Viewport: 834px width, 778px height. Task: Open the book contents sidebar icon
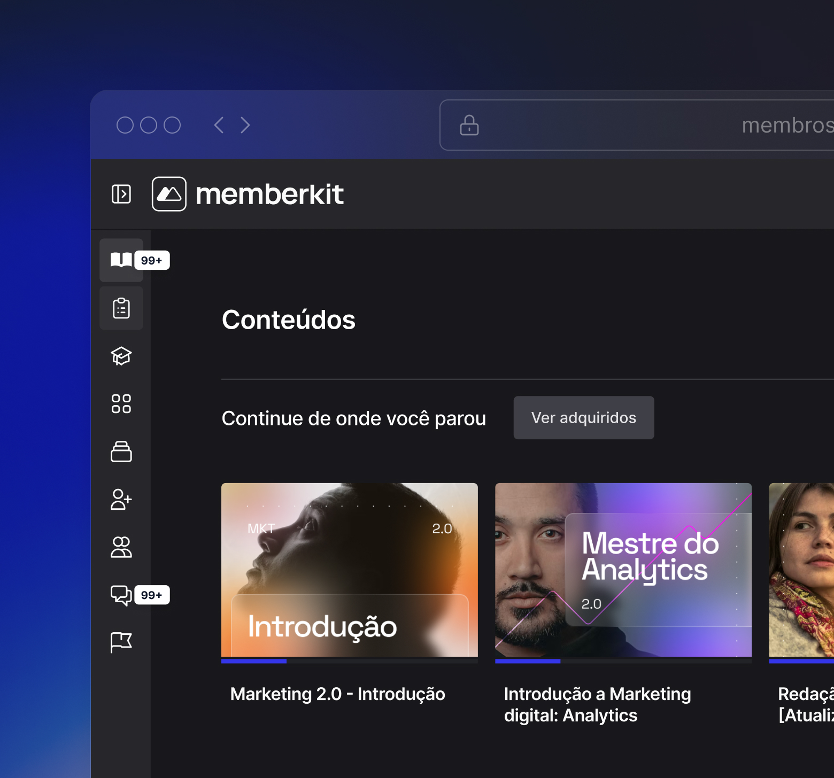121,260
